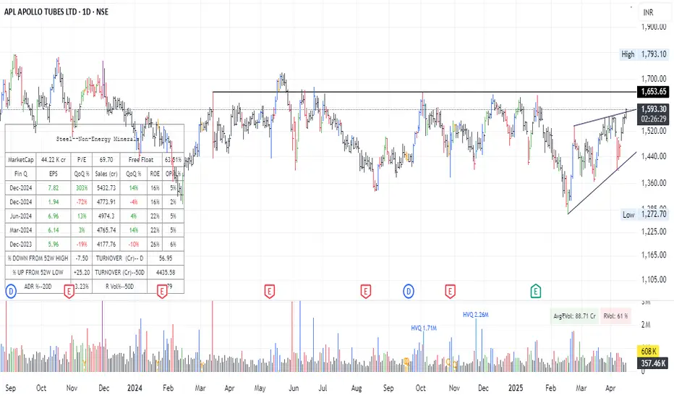The width and height of the screenshot is (674, 398).
Task: Click the High 1,793.10 price label
Action: coord(644,54)
